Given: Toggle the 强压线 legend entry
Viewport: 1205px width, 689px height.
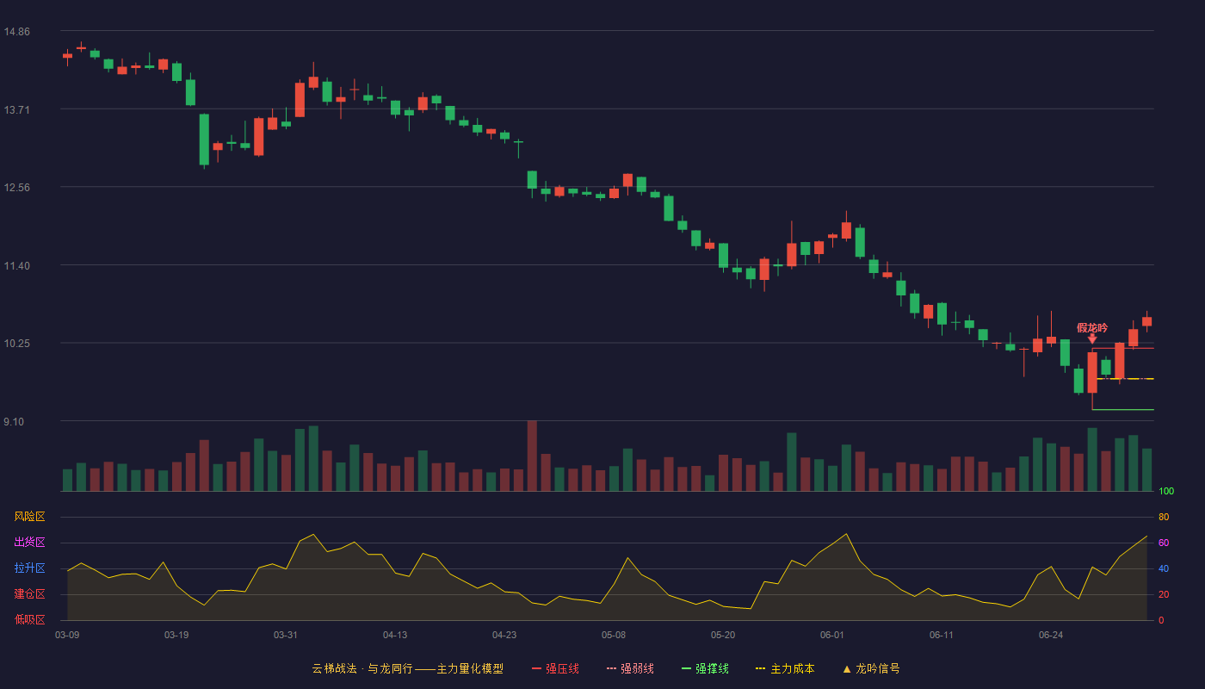Looking at the screenshot, I should pyautogui.click(x=555, y=668).
